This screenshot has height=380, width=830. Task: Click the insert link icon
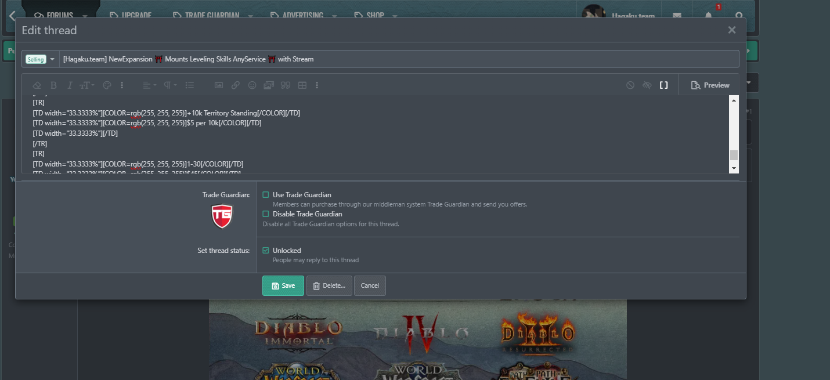pyautogui.click(x=235, y=85)
